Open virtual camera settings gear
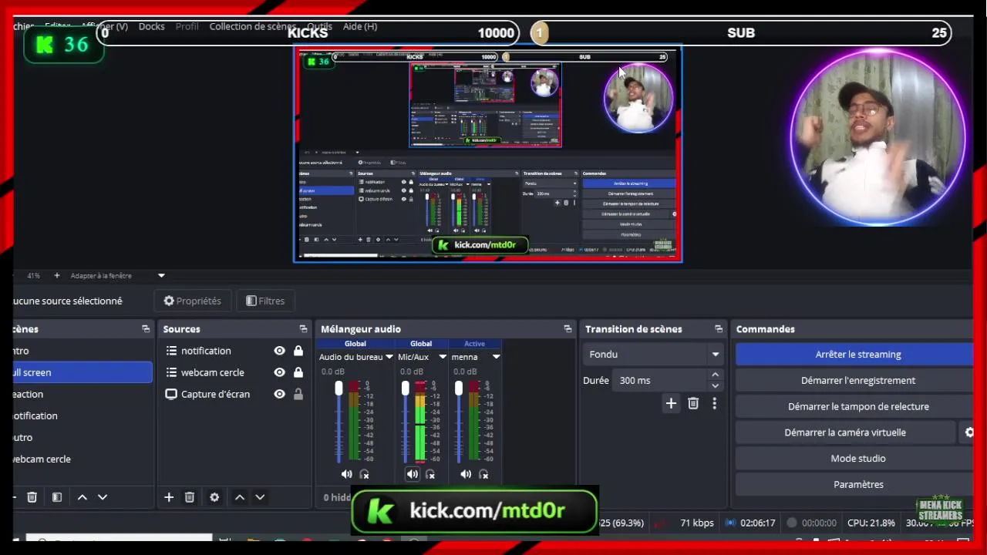 tap(969, 432)
